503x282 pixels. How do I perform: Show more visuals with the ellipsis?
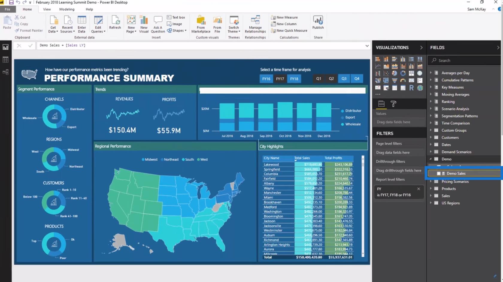tap(378, 94)
